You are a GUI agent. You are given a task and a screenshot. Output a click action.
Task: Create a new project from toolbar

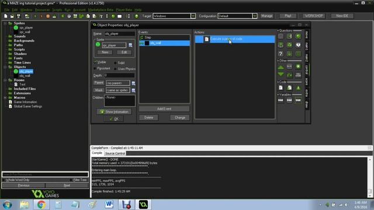tap(5, 16)
